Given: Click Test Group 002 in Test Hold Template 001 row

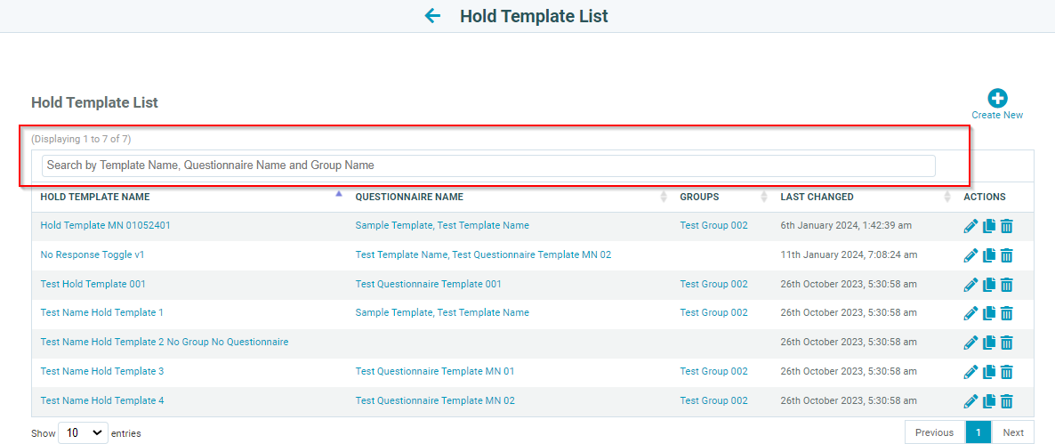Looking at the screenshot, I should pyautogui.click(x=714, y=284).
